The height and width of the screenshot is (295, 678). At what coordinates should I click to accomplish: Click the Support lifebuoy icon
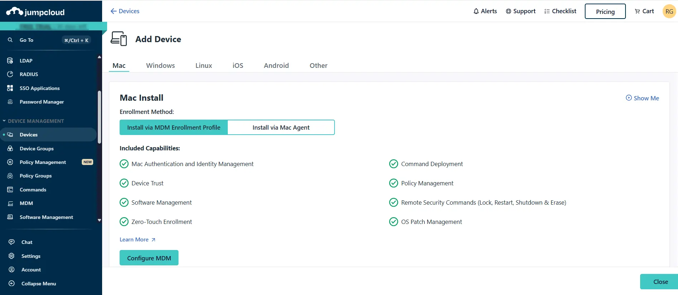pos(508,11)
